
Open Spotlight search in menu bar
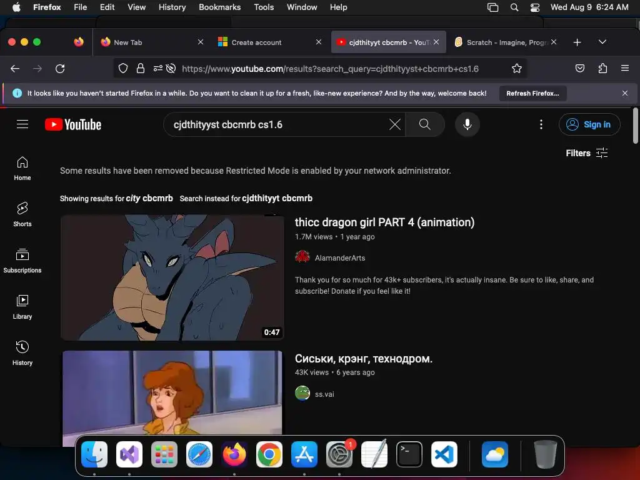514,7
